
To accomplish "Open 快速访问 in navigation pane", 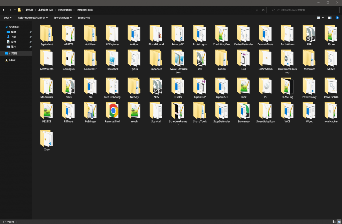I will (x=14, y=27).
